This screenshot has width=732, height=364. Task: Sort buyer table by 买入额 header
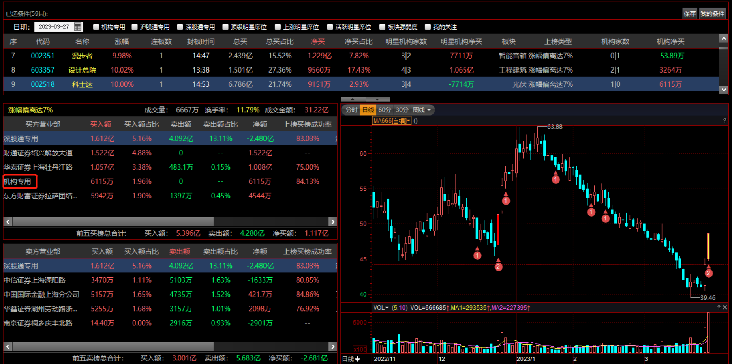101,124
